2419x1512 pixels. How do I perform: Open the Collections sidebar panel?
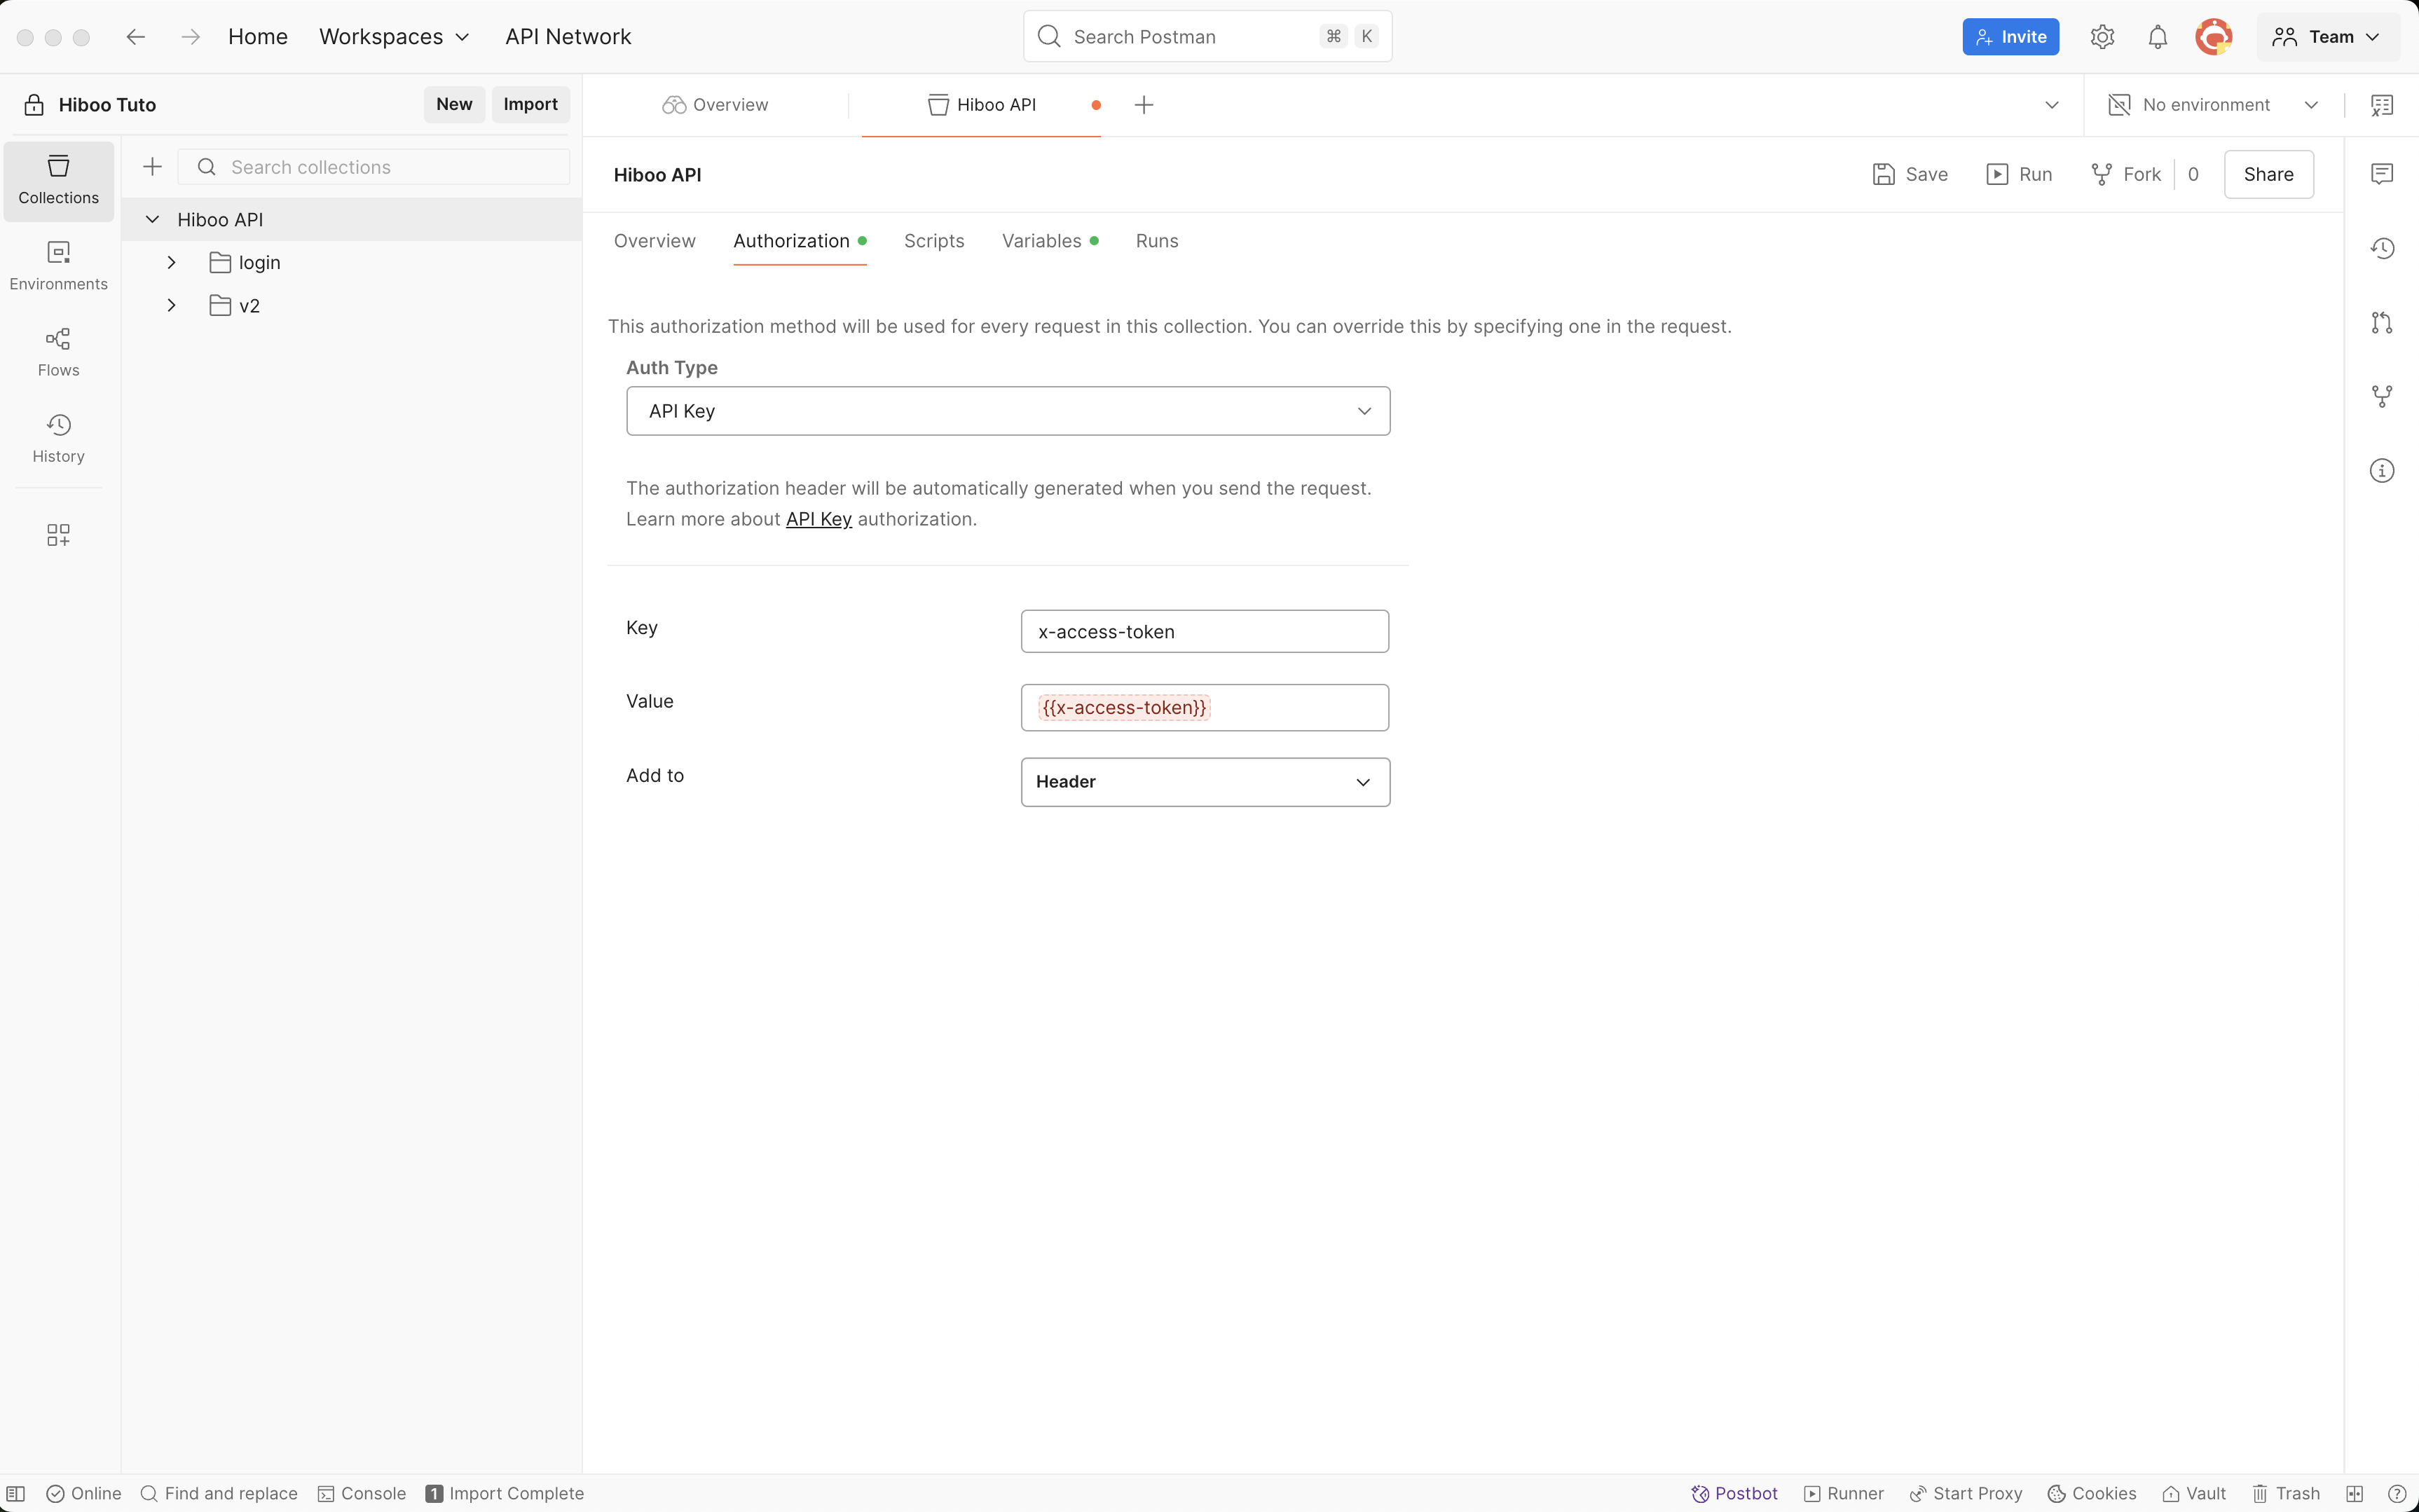pos(58,180)
